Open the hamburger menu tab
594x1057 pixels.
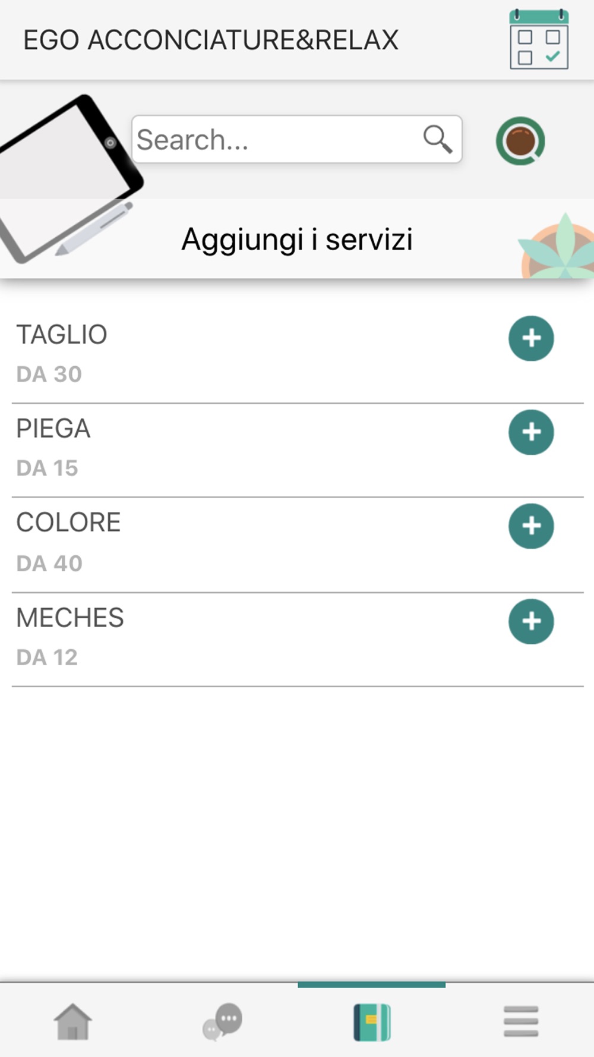pos(521,1021)
